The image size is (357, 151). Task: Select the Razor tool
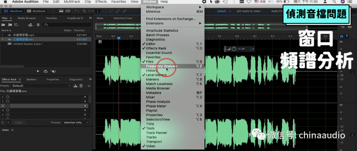click(x=84, y=11)
